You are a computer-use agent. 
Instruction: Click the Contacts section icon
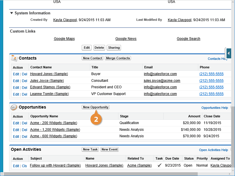14,58
